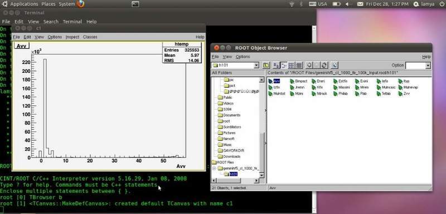Select the Kfis leaf icon
The image size is (446, 214).
[x=314, y=88]
